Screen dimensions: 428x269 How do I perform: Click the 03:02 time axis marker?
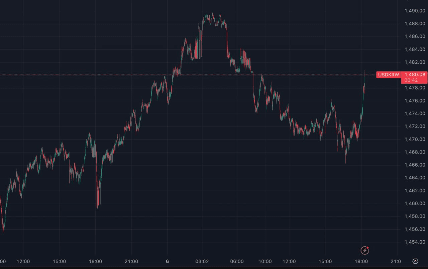[202, 261]
